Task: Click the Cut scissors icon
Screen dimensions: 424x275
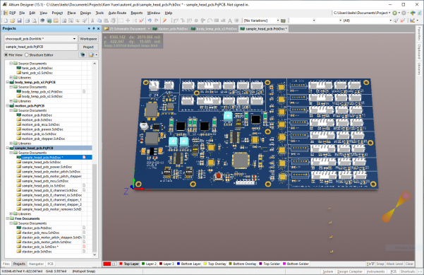Action: (92, 21)
